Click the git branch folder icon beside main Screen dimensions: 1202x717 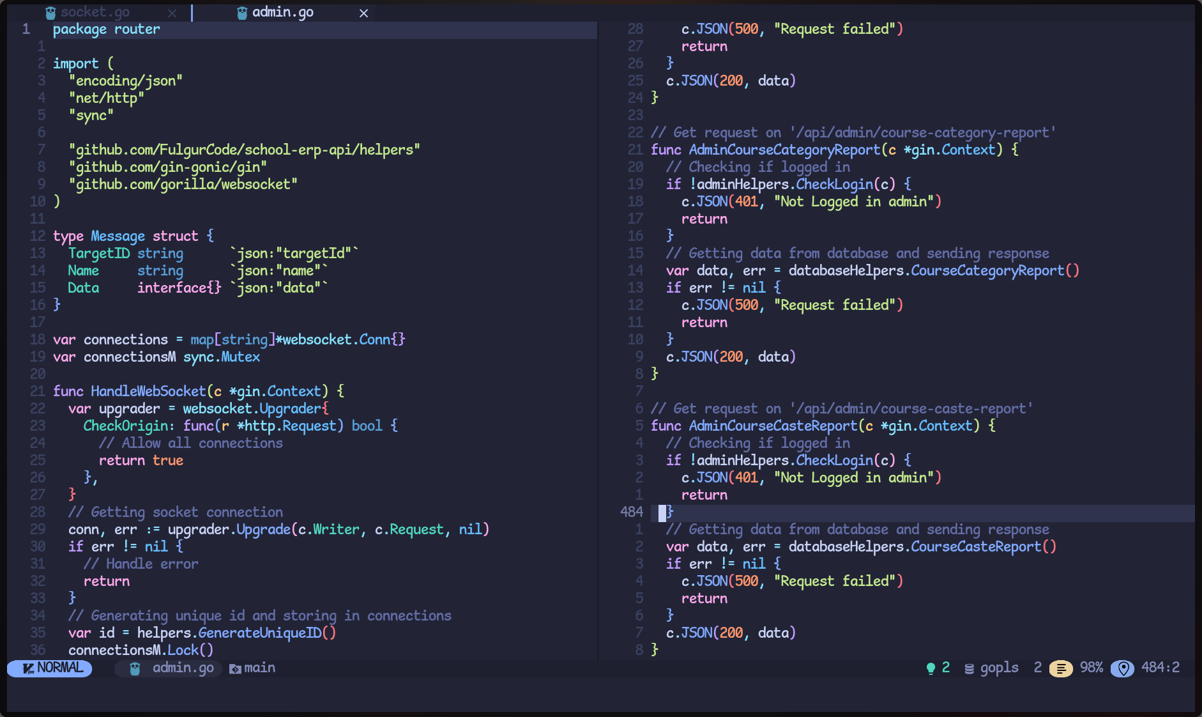pos(235,668)
